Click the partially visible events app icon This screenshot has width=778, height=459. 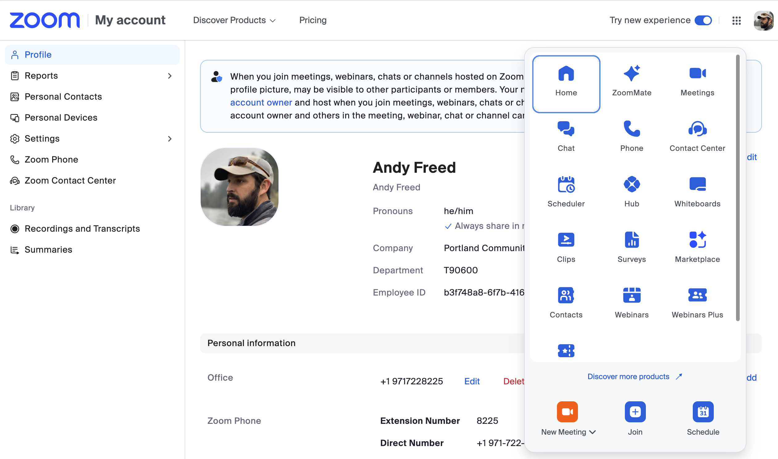tap(566, 350)
